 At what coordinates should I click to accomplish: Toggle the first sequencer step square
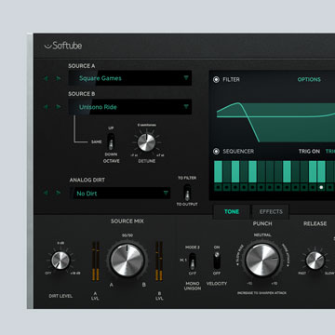coord(219,187)
